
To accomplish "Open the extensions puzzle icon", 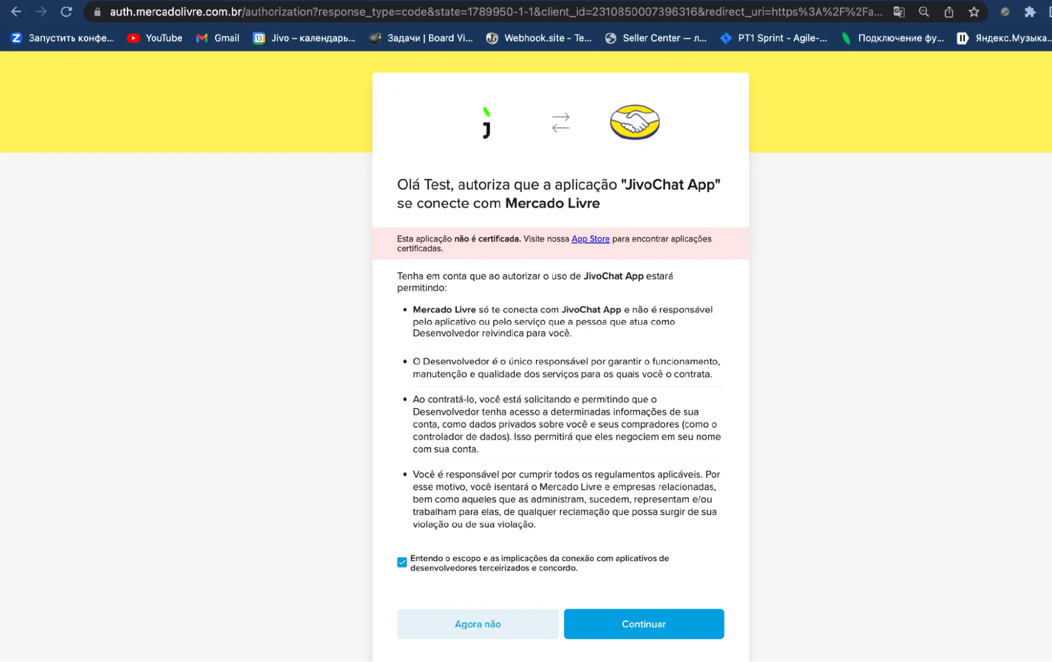I will 1030,11.
